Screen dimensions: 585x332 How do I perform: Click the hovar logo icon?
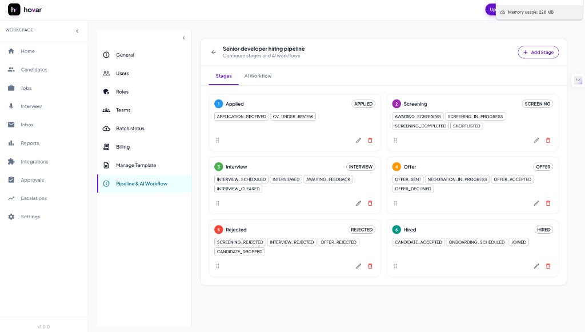(14, 9)
